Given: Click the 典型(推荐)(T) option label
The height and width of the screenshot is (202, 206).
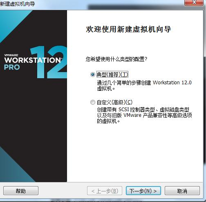Looking at the screenshot, I should tap(112, 75).
